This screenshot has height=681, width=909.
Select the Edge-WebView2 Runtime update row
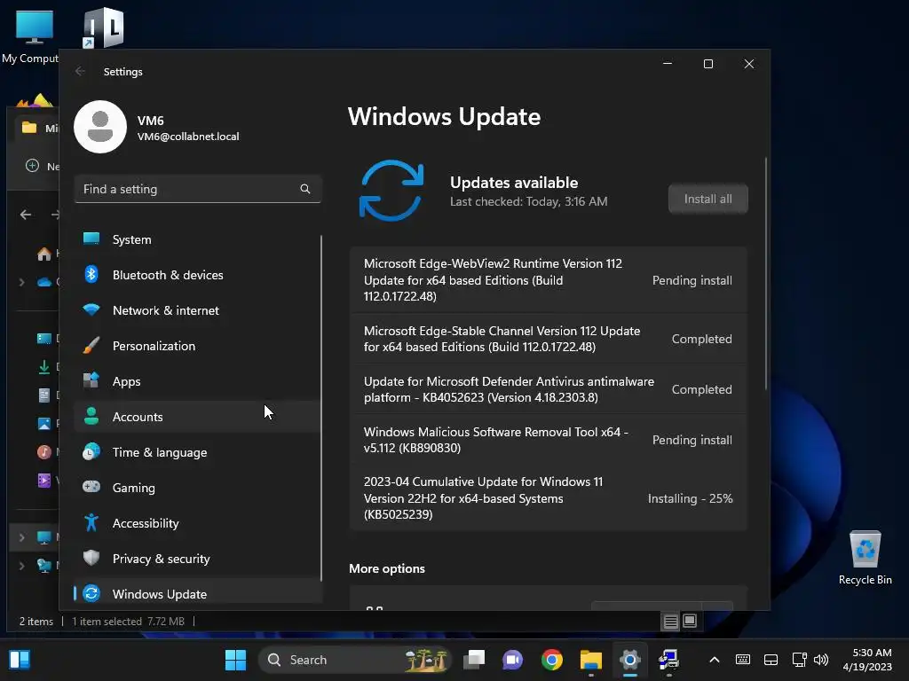click(x=548, y=279)
